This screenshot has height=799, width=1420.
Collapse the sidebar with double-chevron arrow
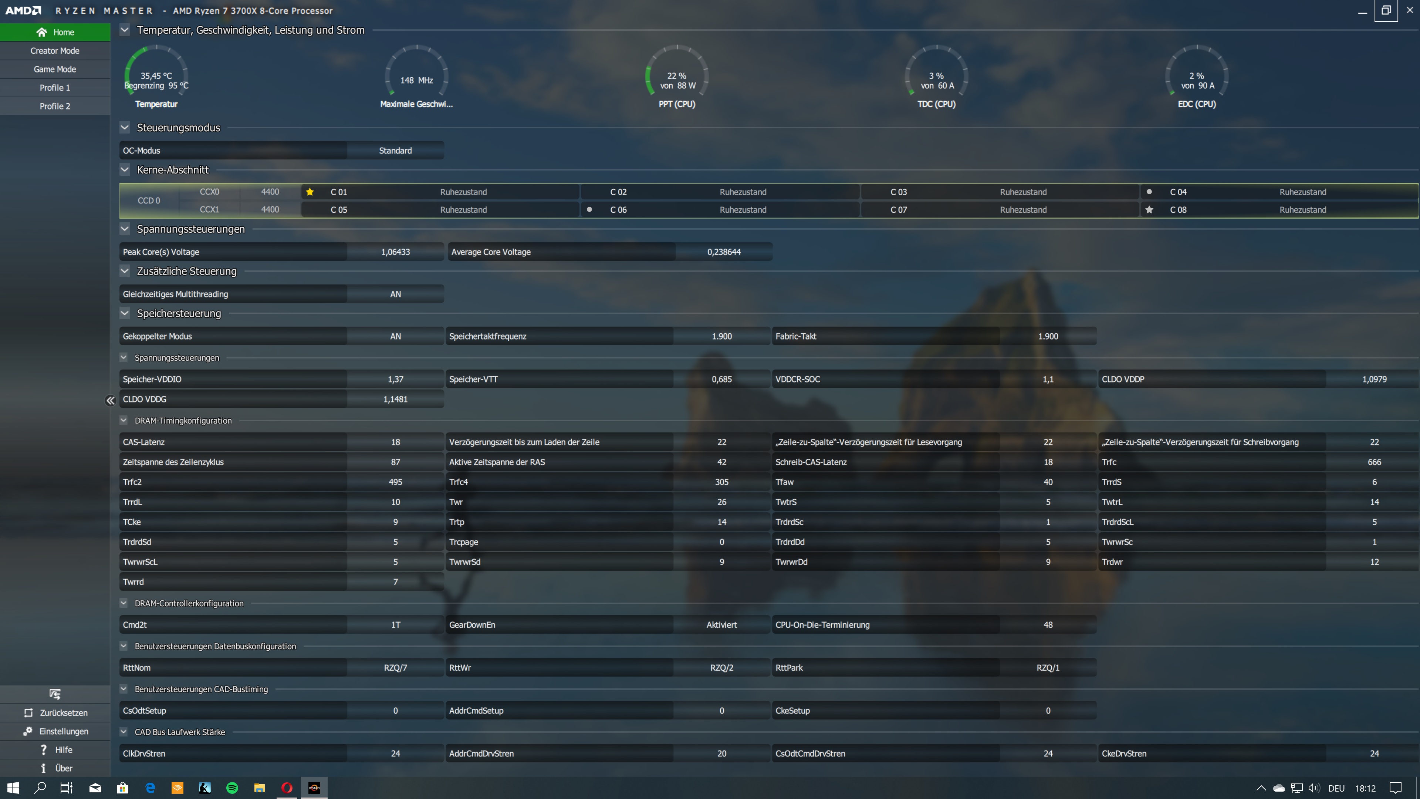point(110,401)
